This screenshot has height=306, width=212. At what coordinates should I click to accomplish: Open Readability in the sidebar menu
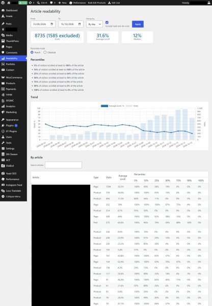coord(13,58)
